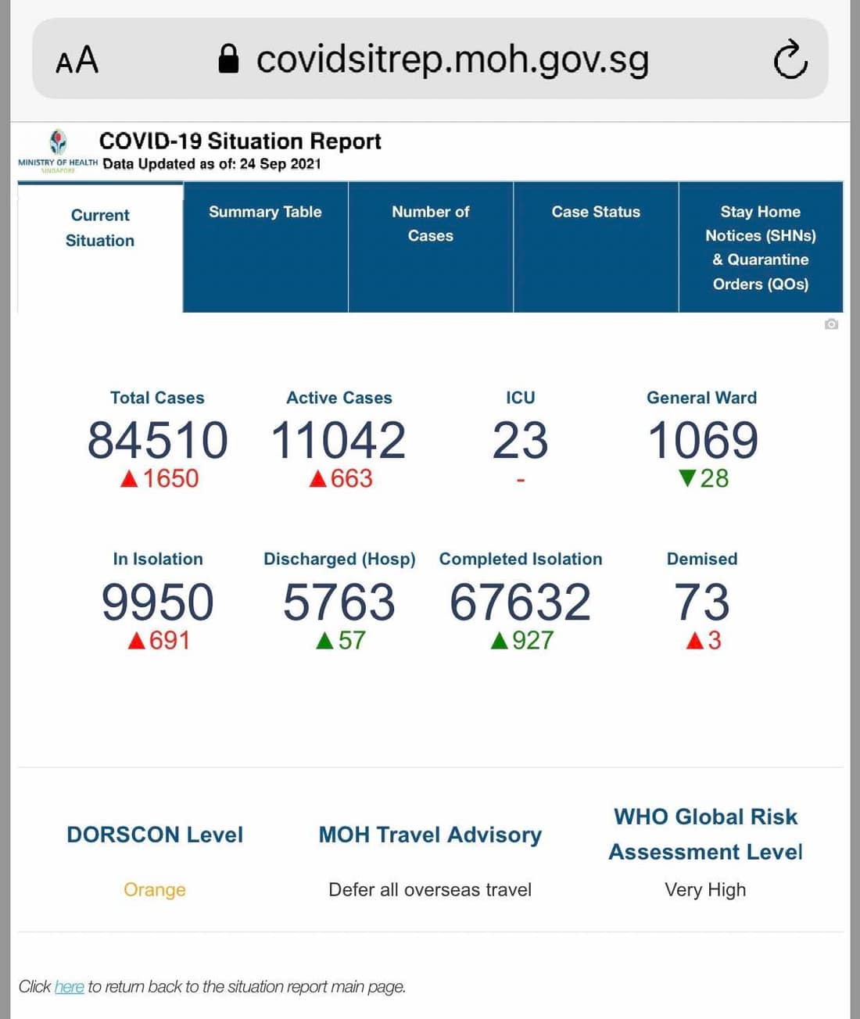This screenshot has height=1019, width=860.
Task: Select the Current Situation tab
Action: click(x=100, y=247)
